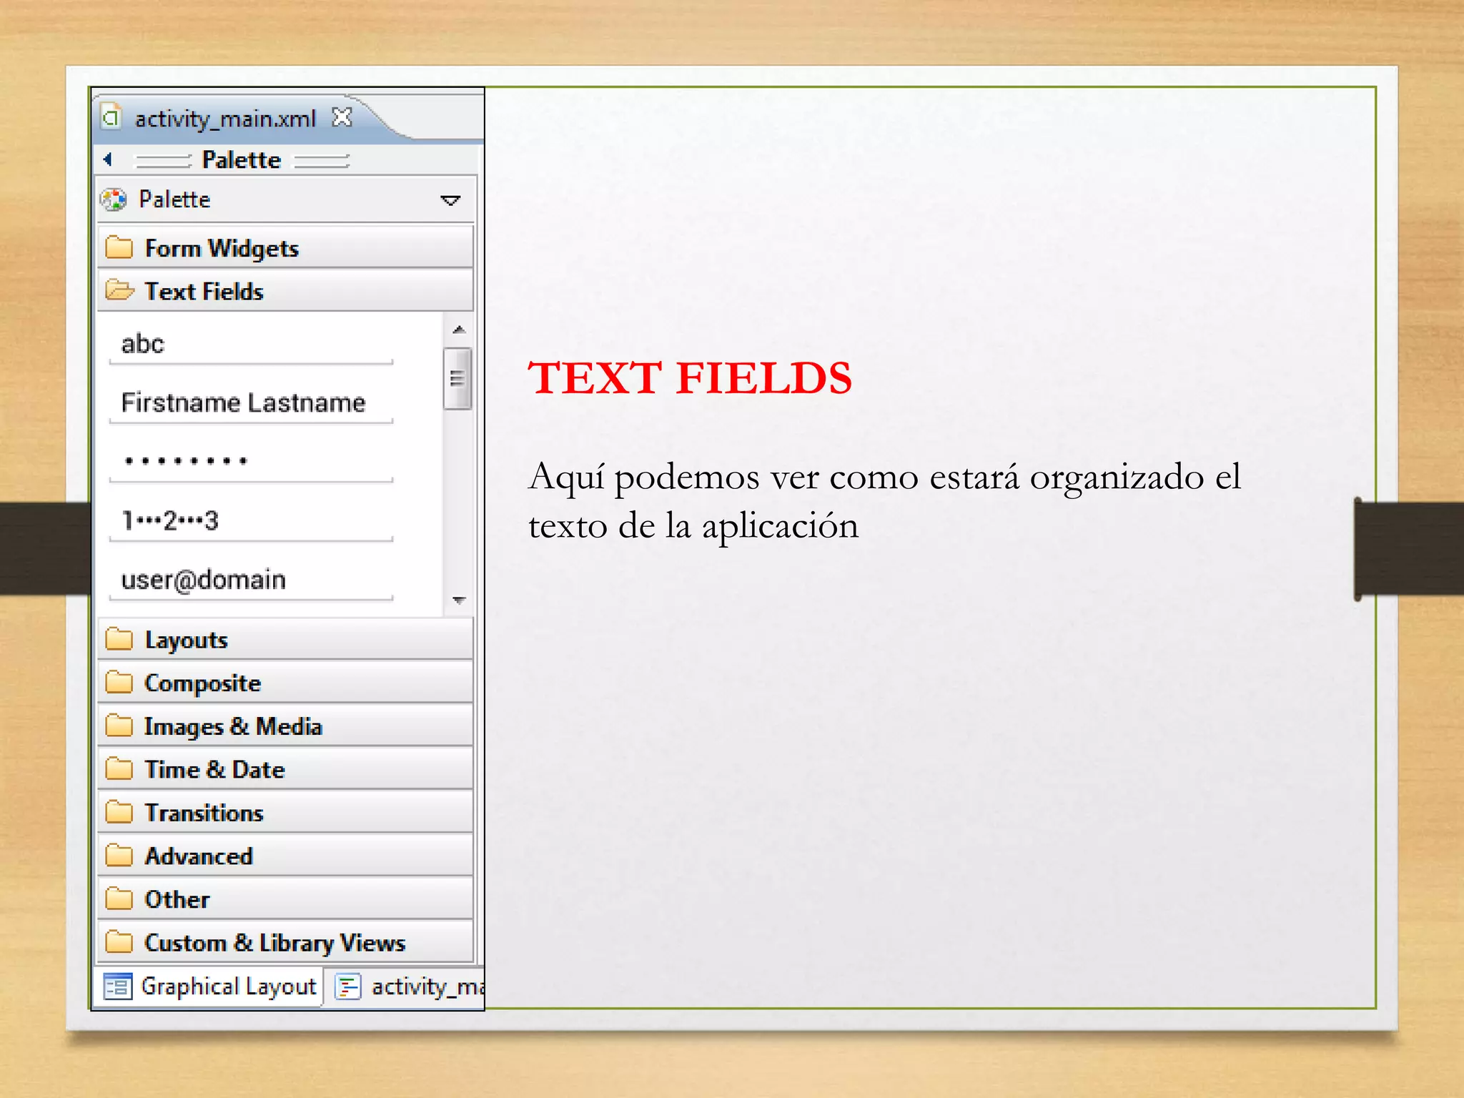Click the Custom & Library Views folder icon
The width and height of the screenshot is (1464, 1098).
(x=119, y=942)
